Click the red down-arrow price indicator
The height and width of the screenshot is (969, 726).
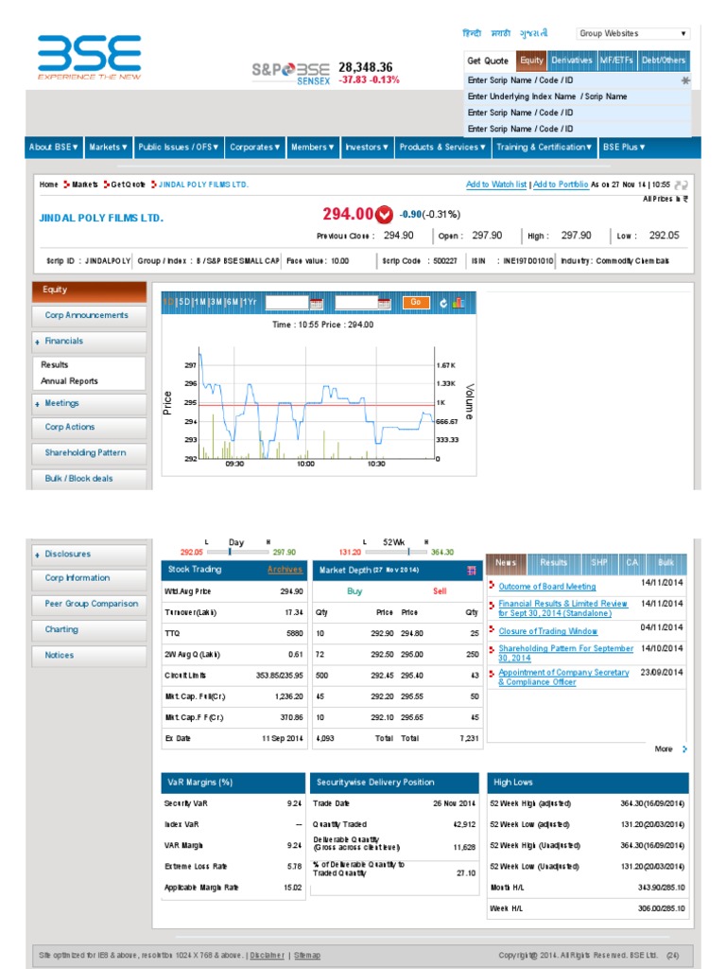[384, 215]
